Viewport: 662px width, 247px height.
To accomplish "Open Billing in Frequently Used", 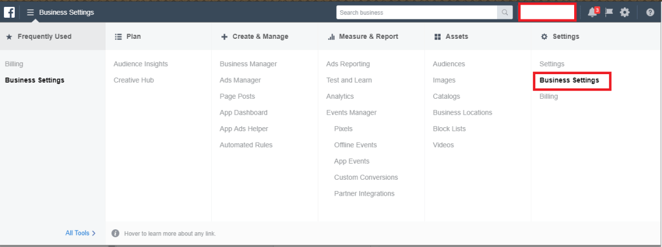I will click(x=14, y=64).
